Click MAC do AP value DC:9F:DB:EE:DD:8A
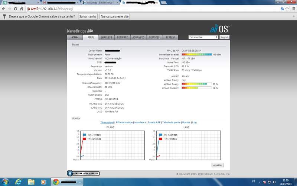This screenshot has height=186, width=297. click(x=191, y=51)
